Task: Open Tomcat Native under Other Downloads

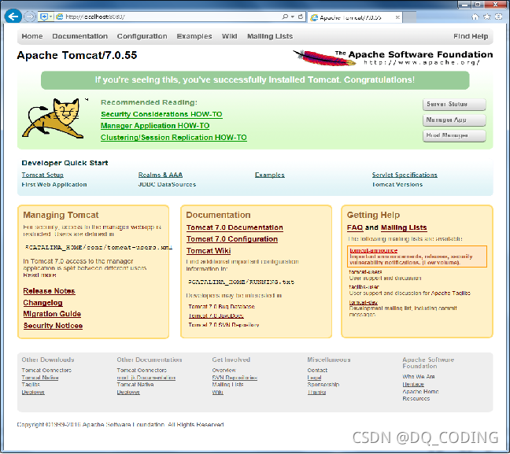Action: tap(40, 378)
